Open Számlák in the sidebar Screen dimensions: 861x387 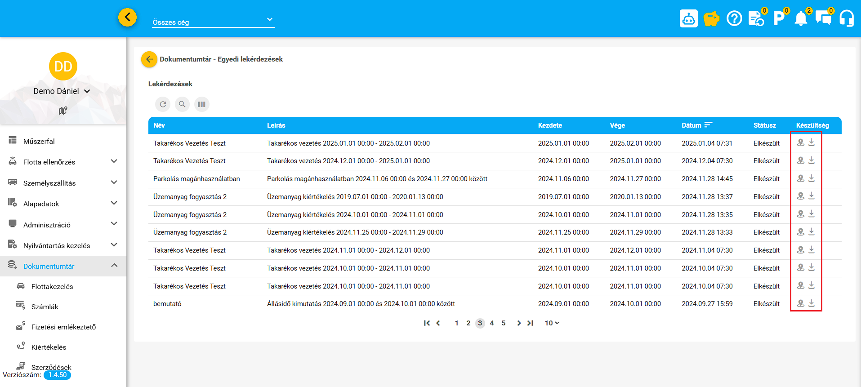pos(45,307)
